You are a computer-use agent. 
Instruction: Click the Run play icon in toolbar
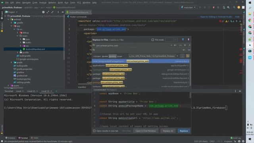200,8
